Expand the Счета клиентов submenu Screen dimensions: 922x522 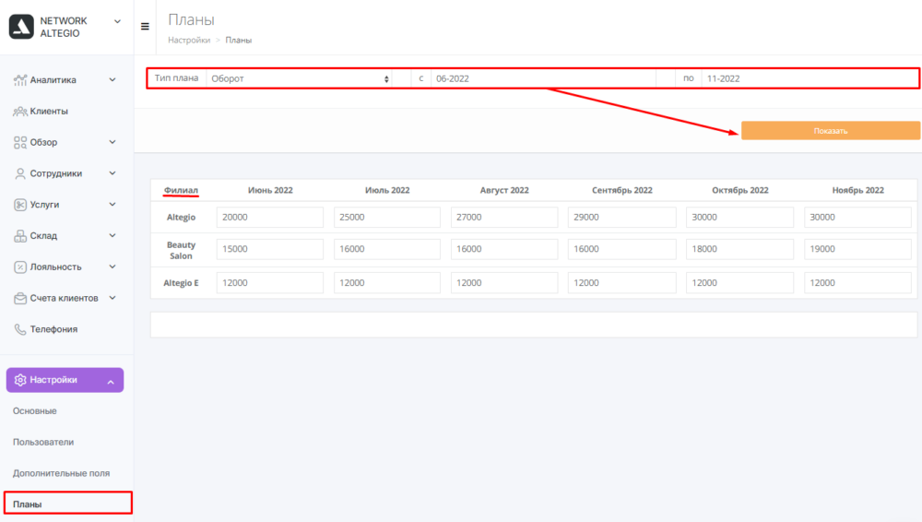tap(112, 298)
